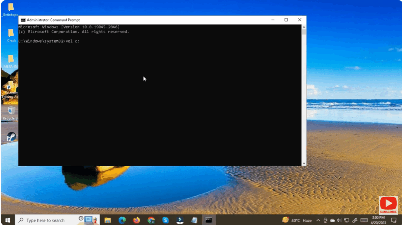402x225 pixels.
Task: Launch Google Chrome from the taskbar
Action: coord(151,220)
